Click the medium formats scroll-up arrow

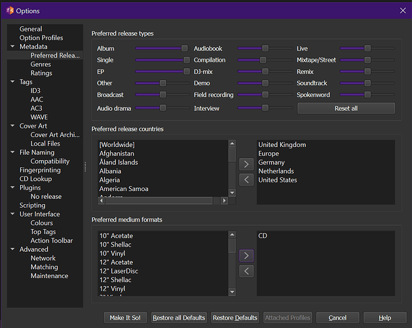[232, 235]
